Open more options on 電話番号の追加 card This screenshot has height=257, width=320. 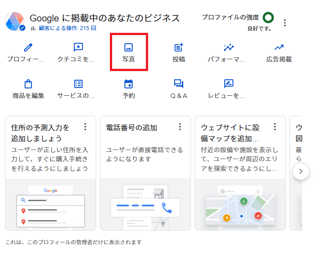coord(180,127)
